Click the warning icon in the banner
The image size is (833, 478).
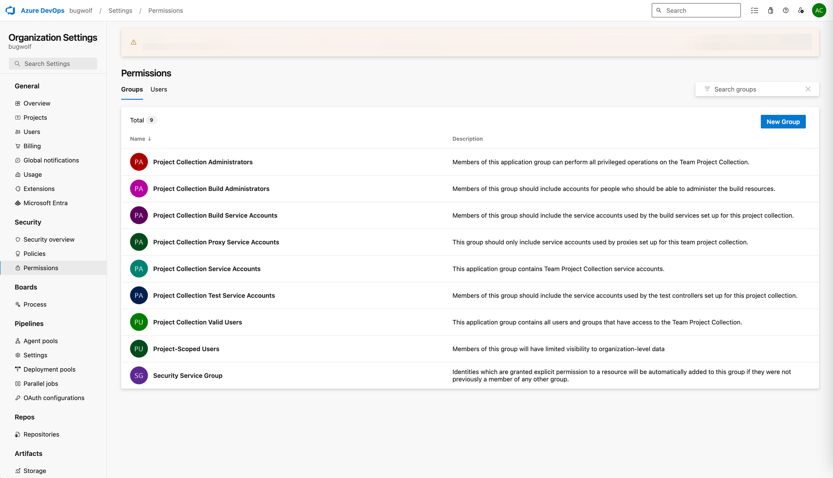click(x=134, y=42)
